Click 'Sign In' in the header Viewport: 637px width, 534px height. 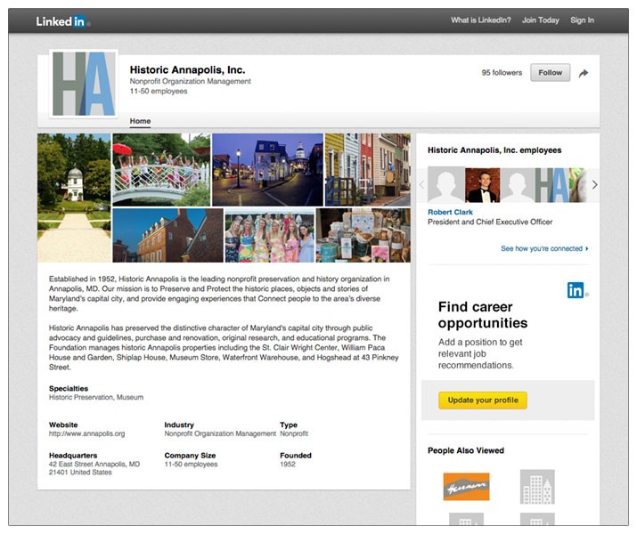click(582, 20)
